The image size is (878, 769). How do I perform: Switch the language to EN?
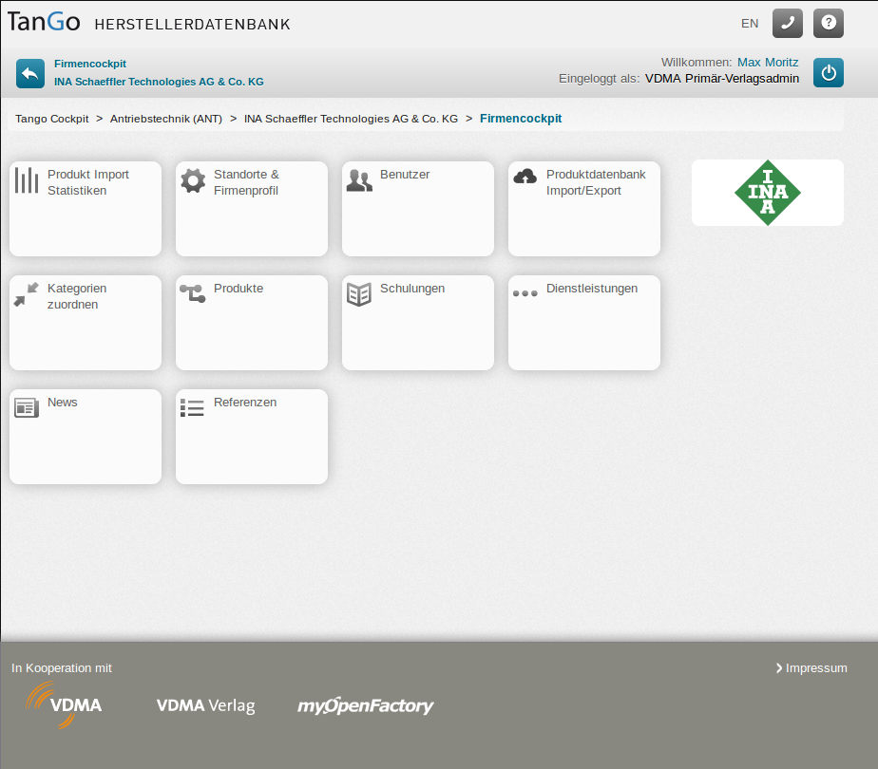point(749,24)
